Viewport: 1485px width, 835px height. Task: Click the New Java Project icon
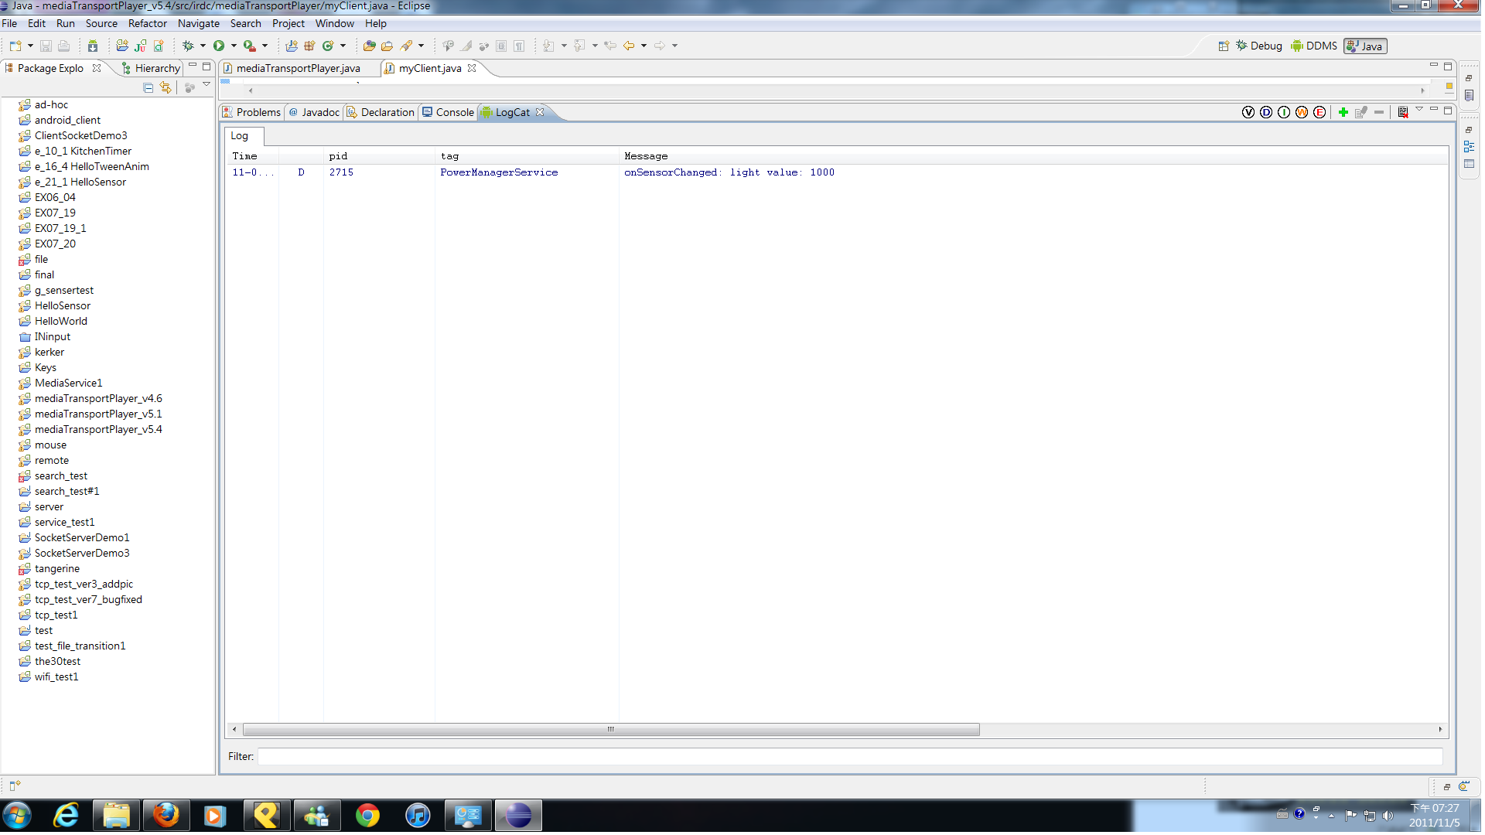coord(291,46)
